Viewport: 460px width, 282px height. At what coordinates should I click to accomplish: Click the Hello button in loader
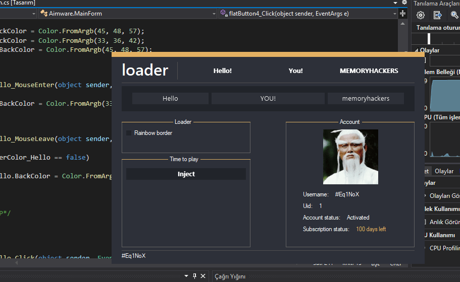pos(170,99)
